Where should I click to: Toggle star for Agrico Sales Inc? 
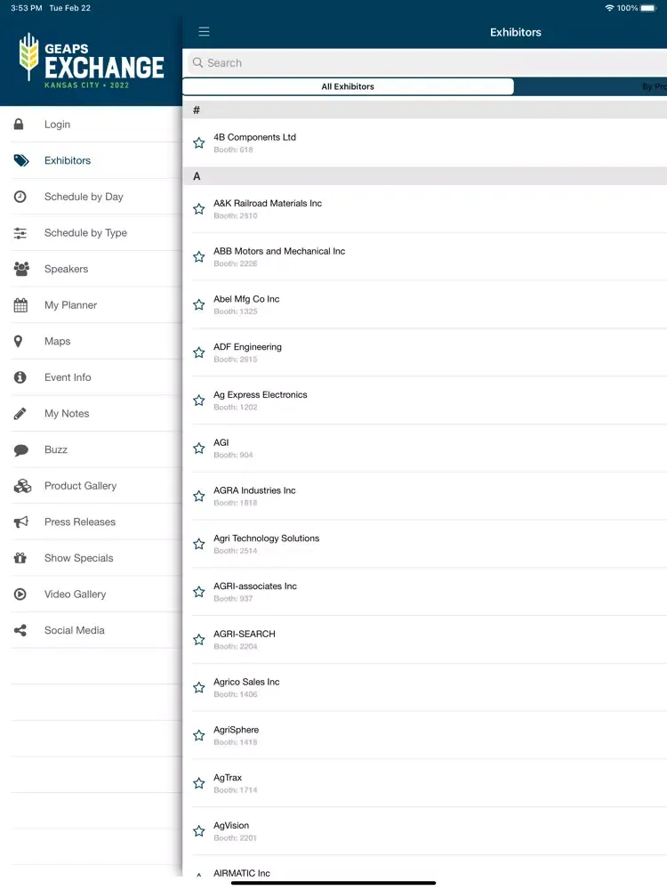click(198, 687)
